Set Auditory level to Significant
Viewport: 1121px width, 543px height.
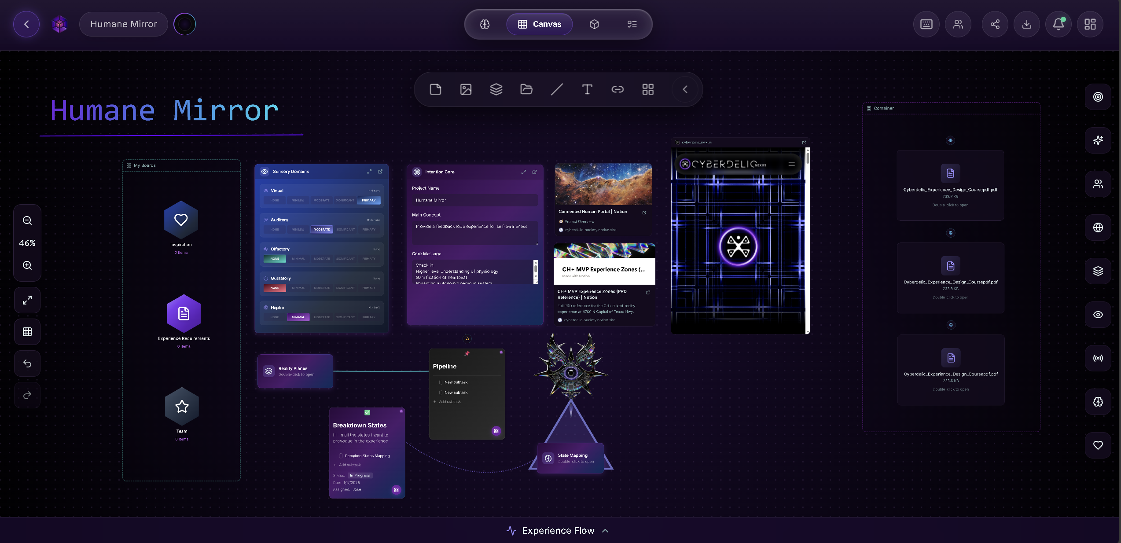click(345, 229)
